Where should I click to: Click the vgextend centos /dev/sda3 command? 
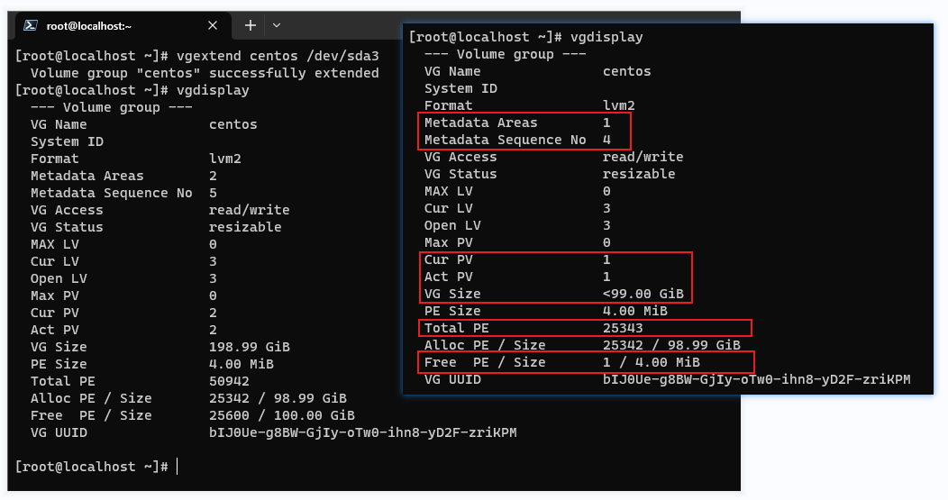point(269,56)
